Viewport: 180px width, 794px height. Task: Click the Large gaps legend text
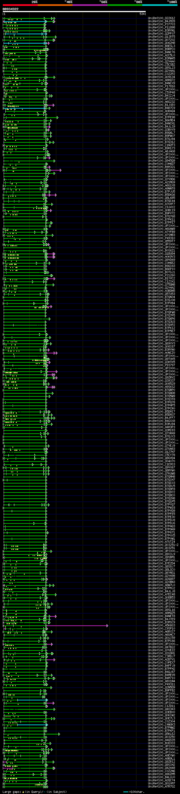[x=12, y=792]
